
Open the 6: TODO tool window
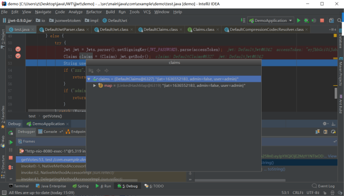click(154, 186)
